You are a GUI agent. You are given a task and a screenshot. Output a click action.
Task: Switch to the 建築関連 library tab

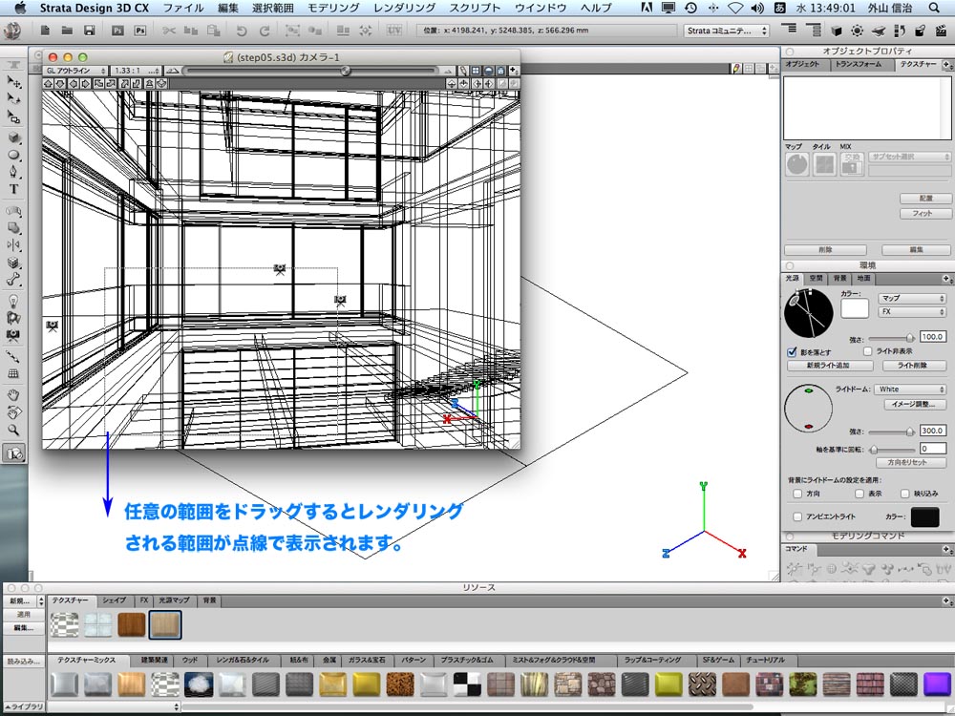click(x=155, y=660)
